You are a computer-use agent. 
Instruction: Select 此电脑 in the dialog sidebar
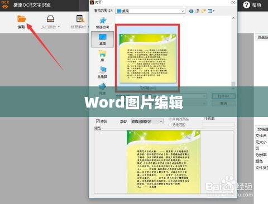coord(102,72)
